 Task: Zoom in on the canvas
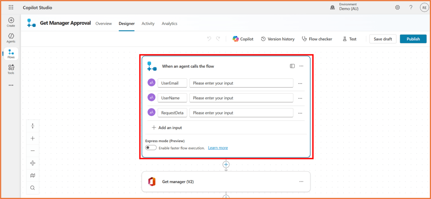[33, 138]
